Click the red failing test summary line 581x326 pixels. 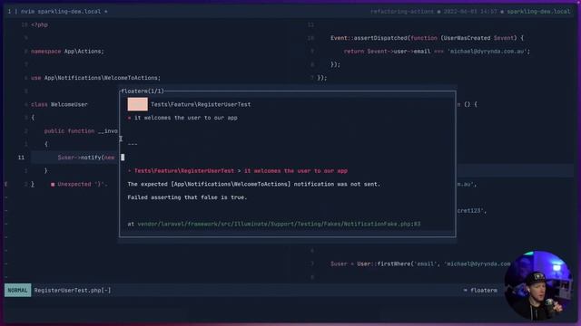tap(238, 171)
